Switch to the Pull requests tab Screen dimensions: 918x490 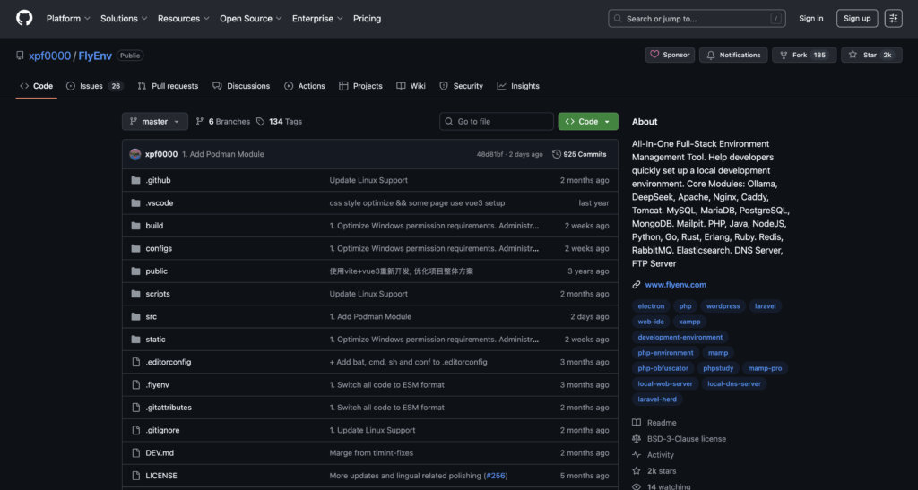click(x=168, y=86)
